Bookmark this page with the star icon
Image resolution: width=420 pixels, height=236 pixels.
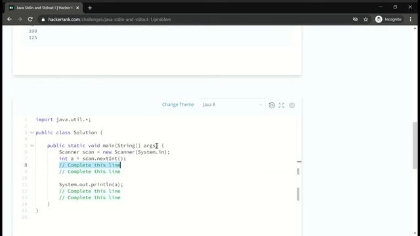pos(366,19)
